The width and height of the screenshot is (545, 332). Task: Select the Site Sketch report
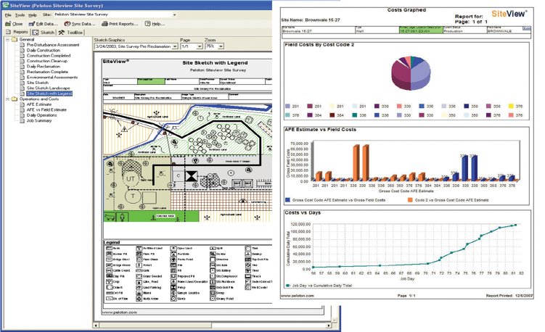38,83
